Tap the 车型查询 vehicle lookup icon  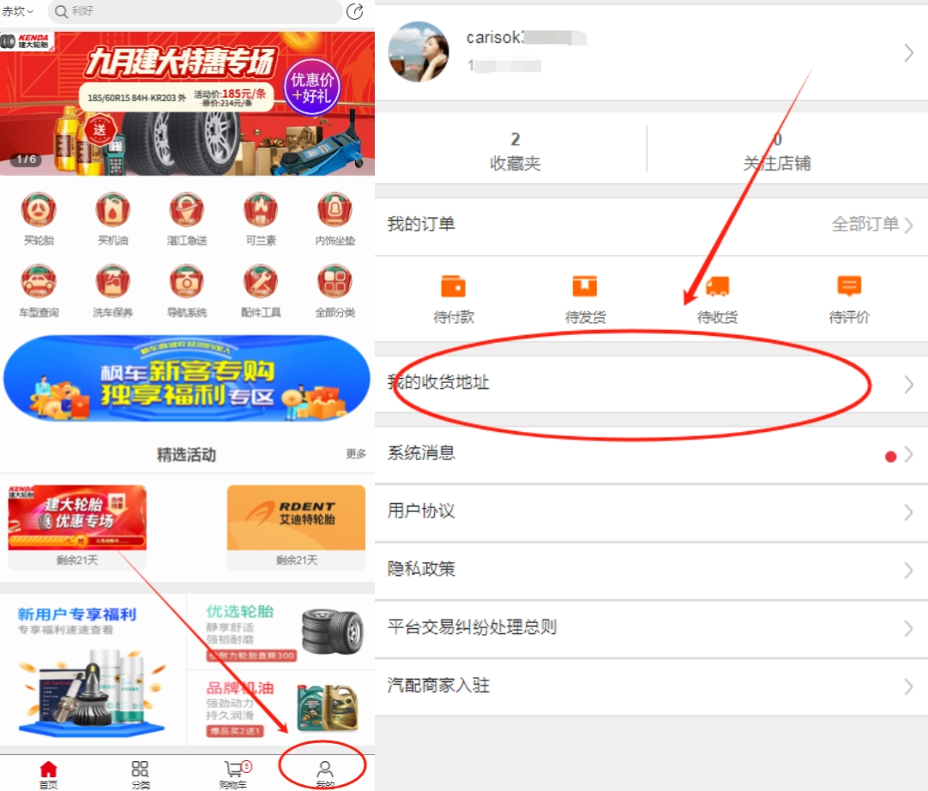[38, 283]
